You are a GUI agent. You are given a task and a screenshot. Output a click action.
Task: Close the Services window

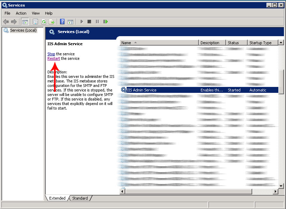coord(281,5)
